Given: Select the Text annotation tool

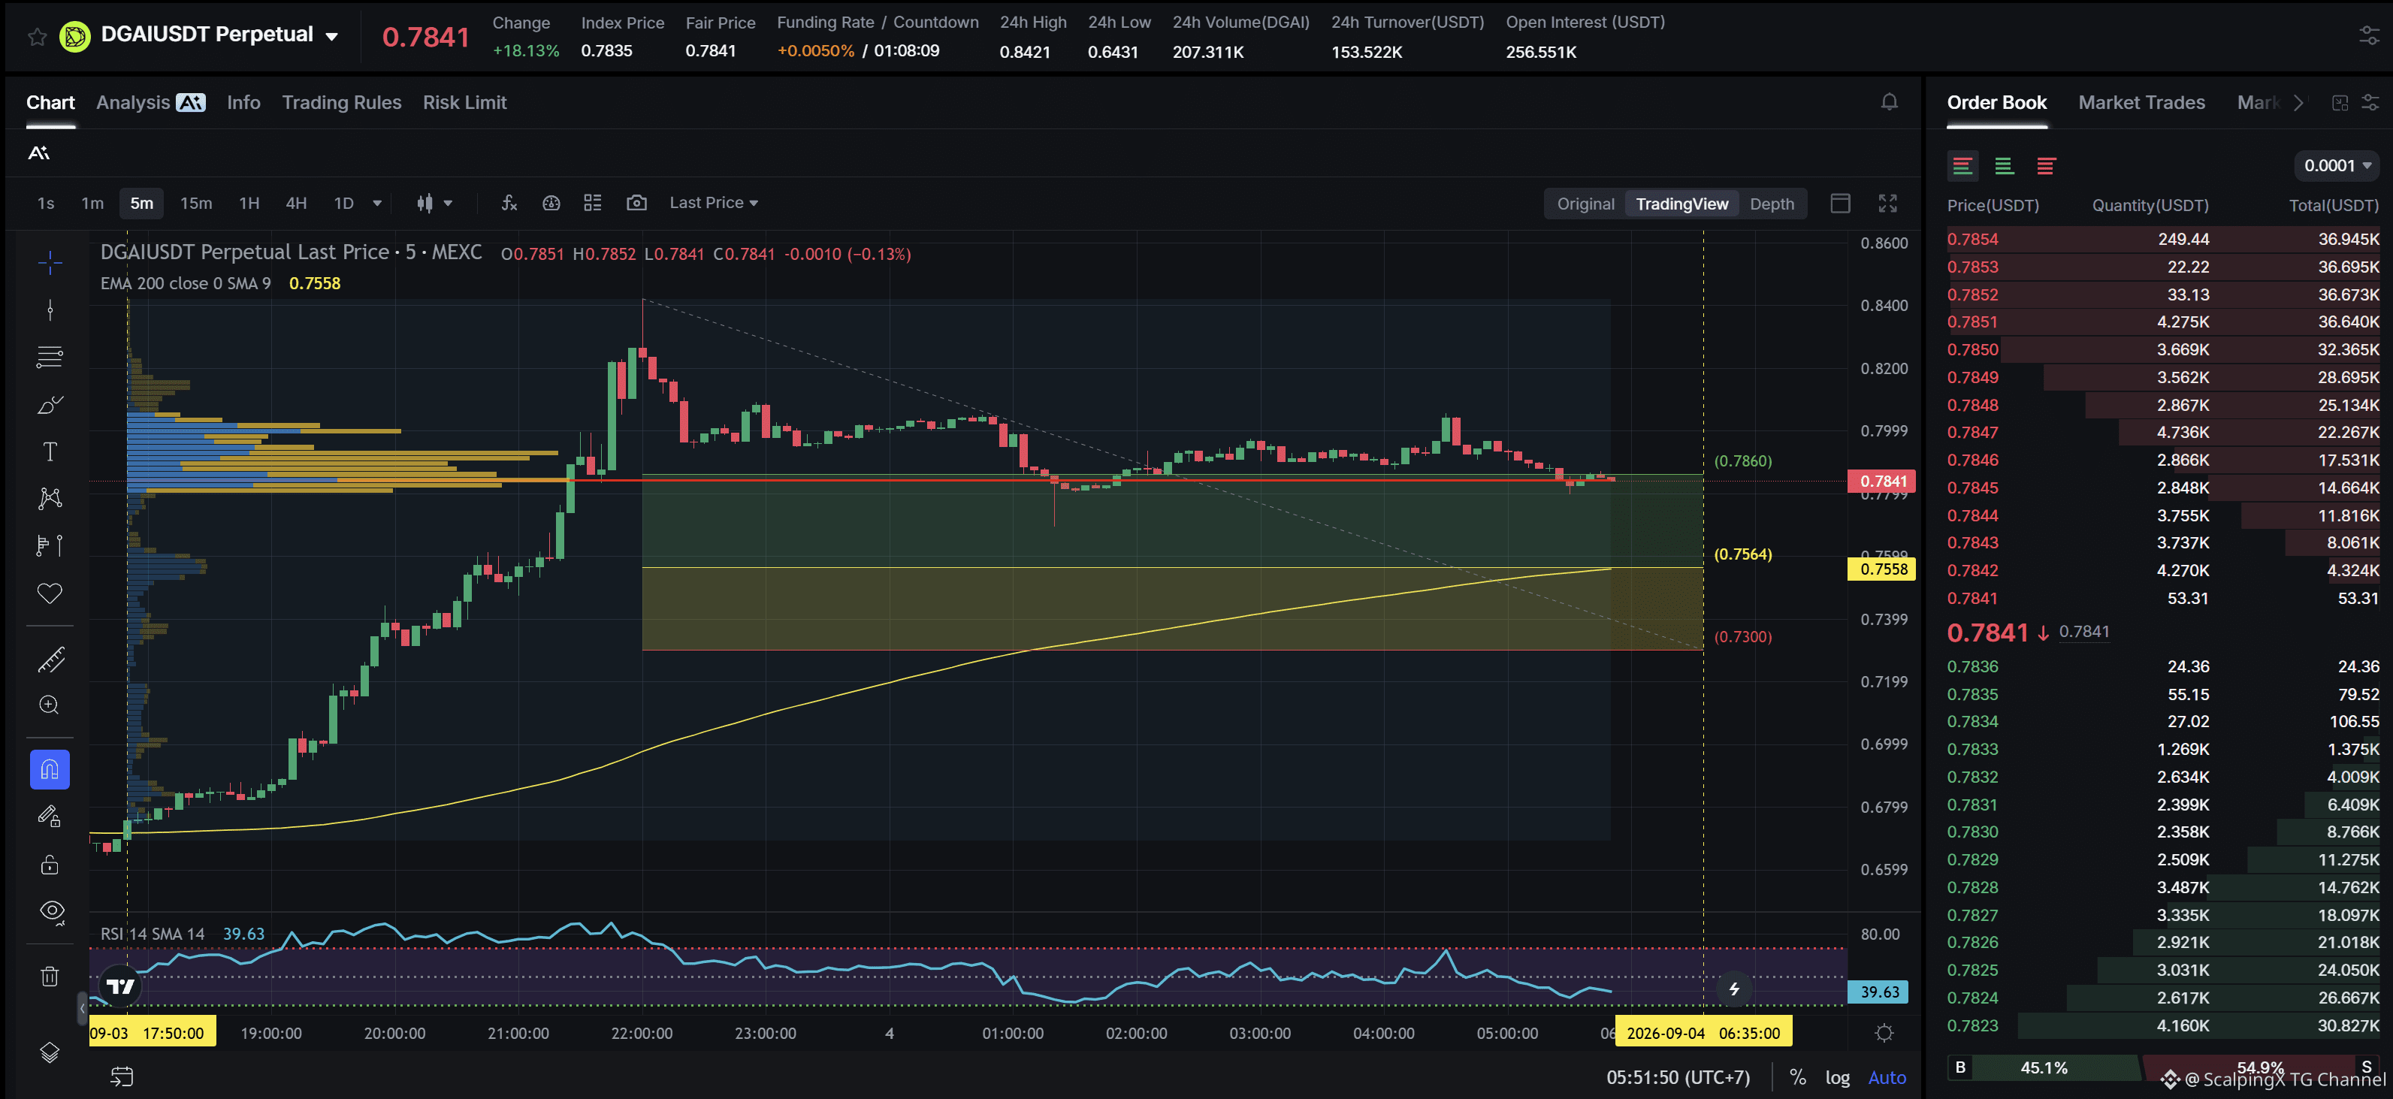Looking at the screenshot, I should pyautogui.click(x=50, y=451).
